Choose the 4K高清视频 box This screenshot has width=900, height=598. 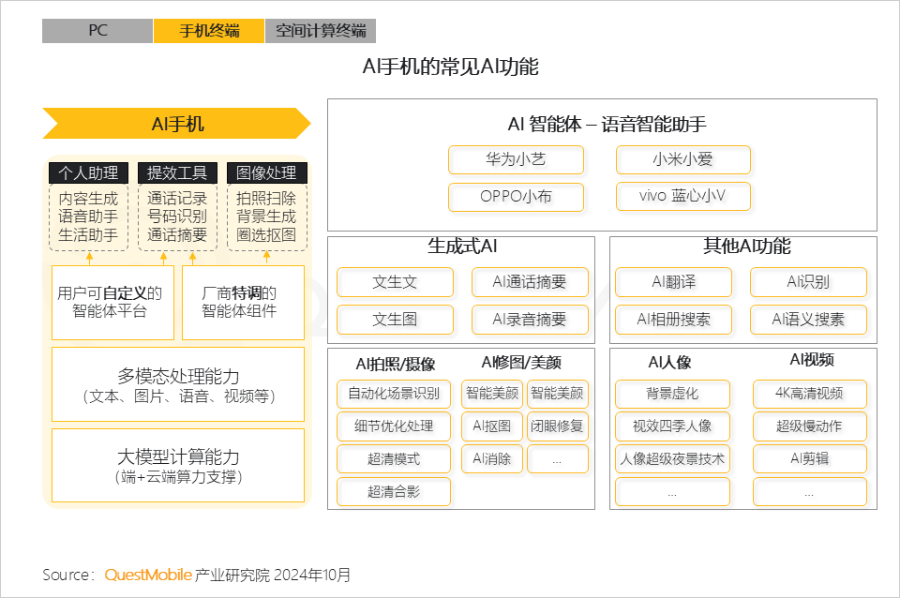tap(809, 394)
